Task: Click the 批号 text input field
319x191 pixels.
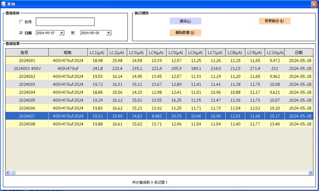Action: tap(65, 22)
